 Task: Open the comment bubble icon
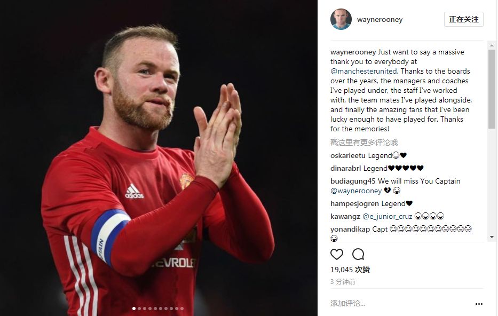(x=358, y=254)
